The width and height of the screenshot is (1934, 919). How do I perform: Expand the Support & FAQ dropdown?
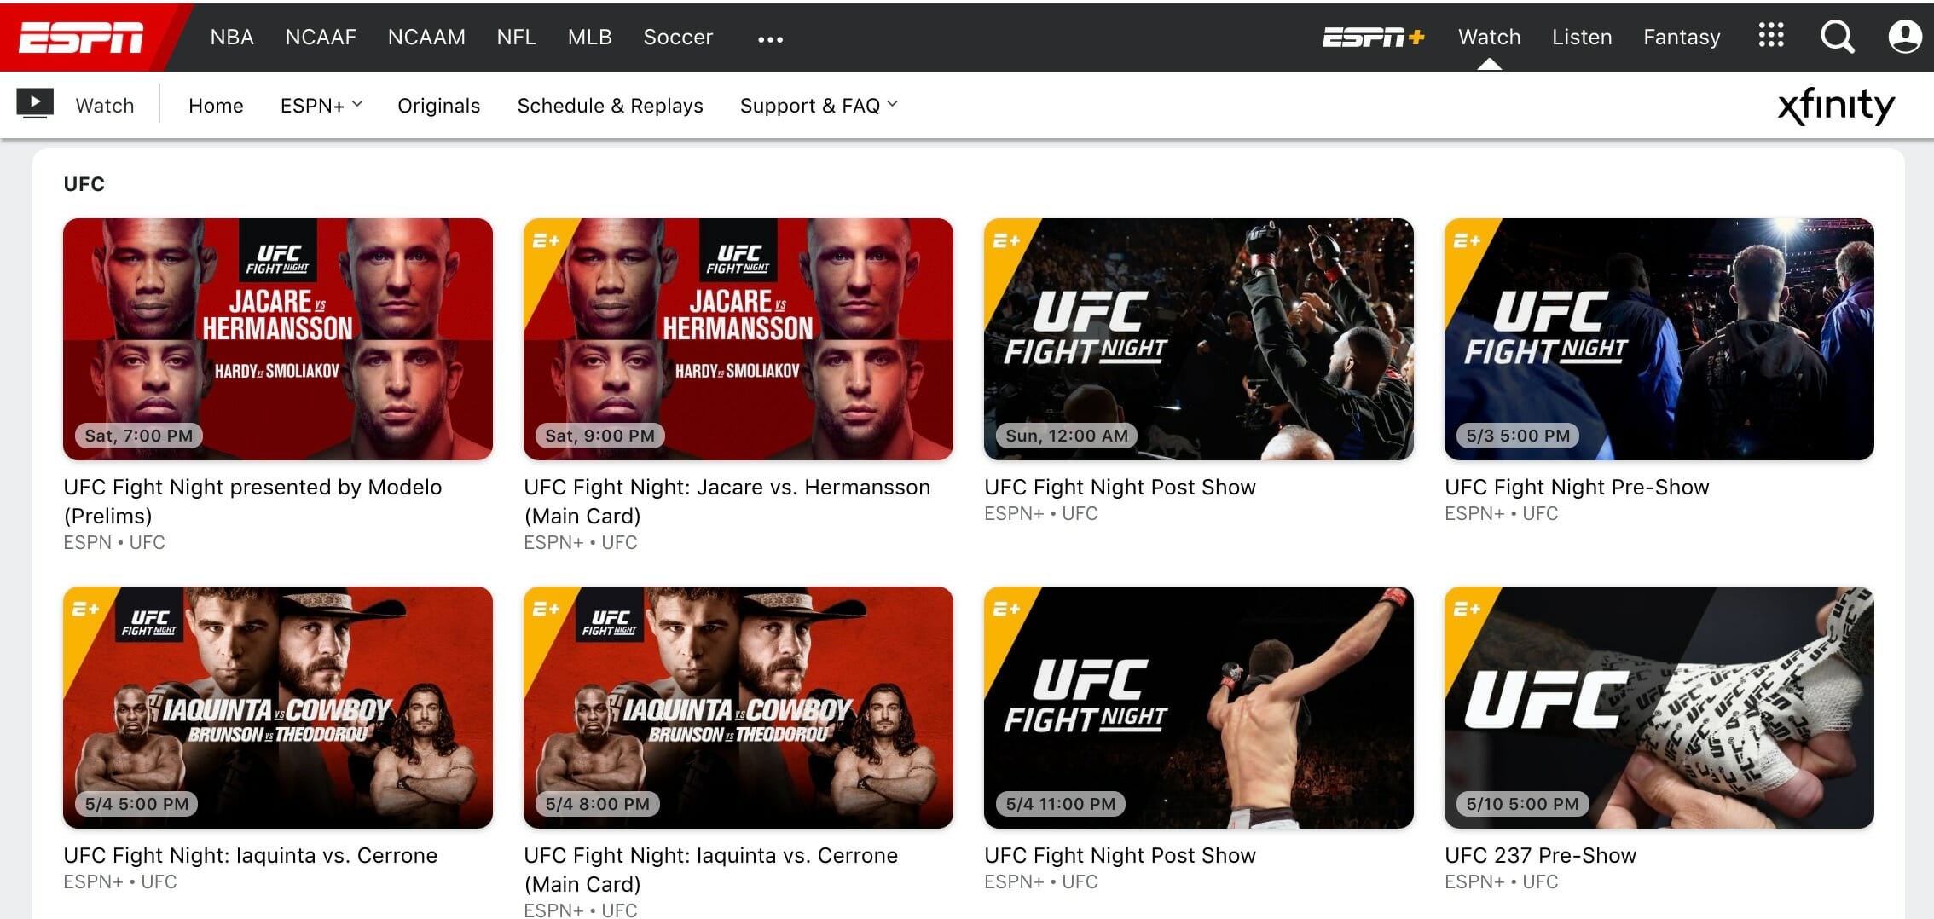click(819, 106)
